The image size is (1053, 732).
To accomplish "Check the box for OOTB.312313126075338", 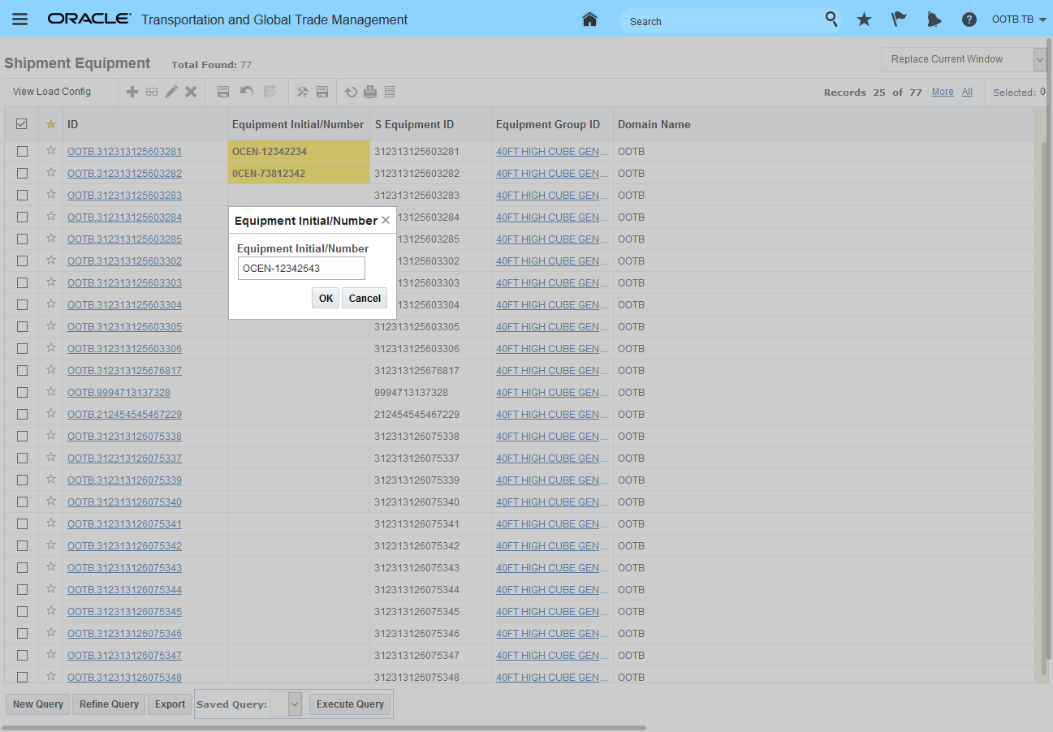I will [x=22, y=436].
